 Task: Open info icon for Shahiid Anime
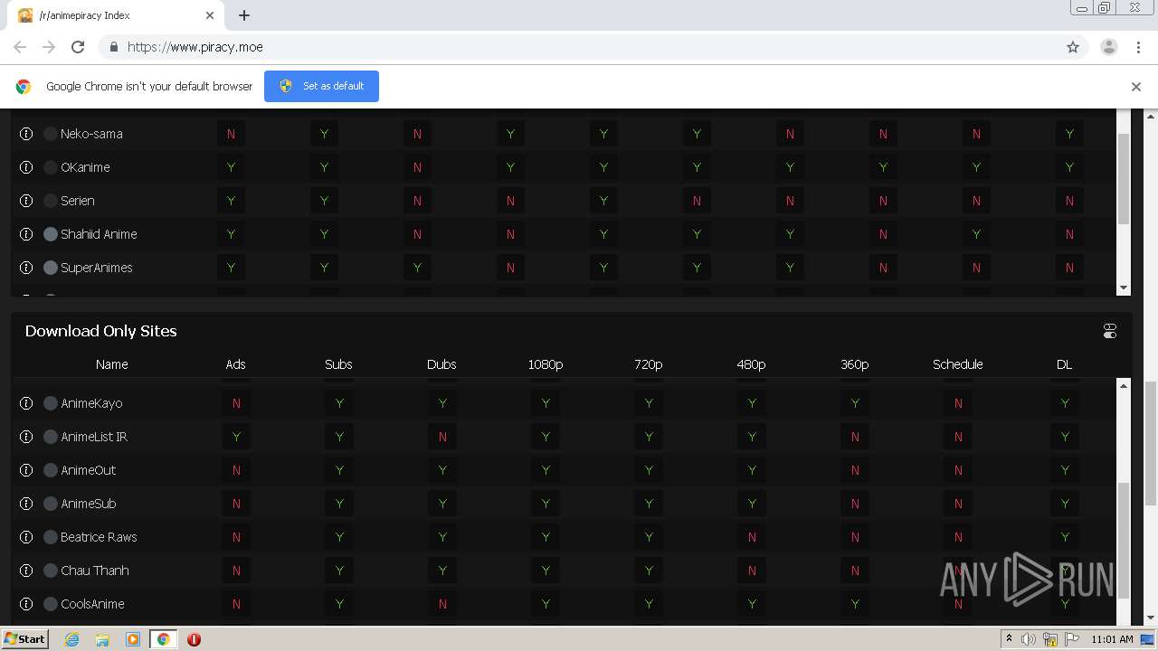pos(26,234)
